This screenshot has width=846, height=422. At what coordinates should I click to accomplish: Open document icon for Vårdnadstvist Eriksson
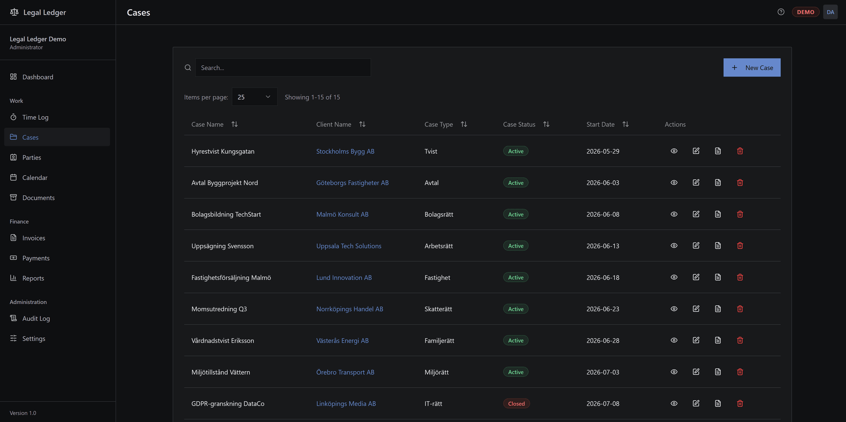[x=718, y=340]
